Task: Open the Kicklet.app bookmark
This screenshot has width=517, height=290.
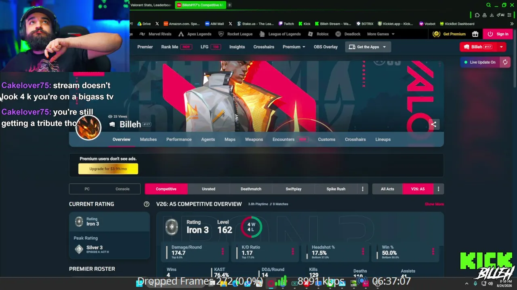Action: 396,24
